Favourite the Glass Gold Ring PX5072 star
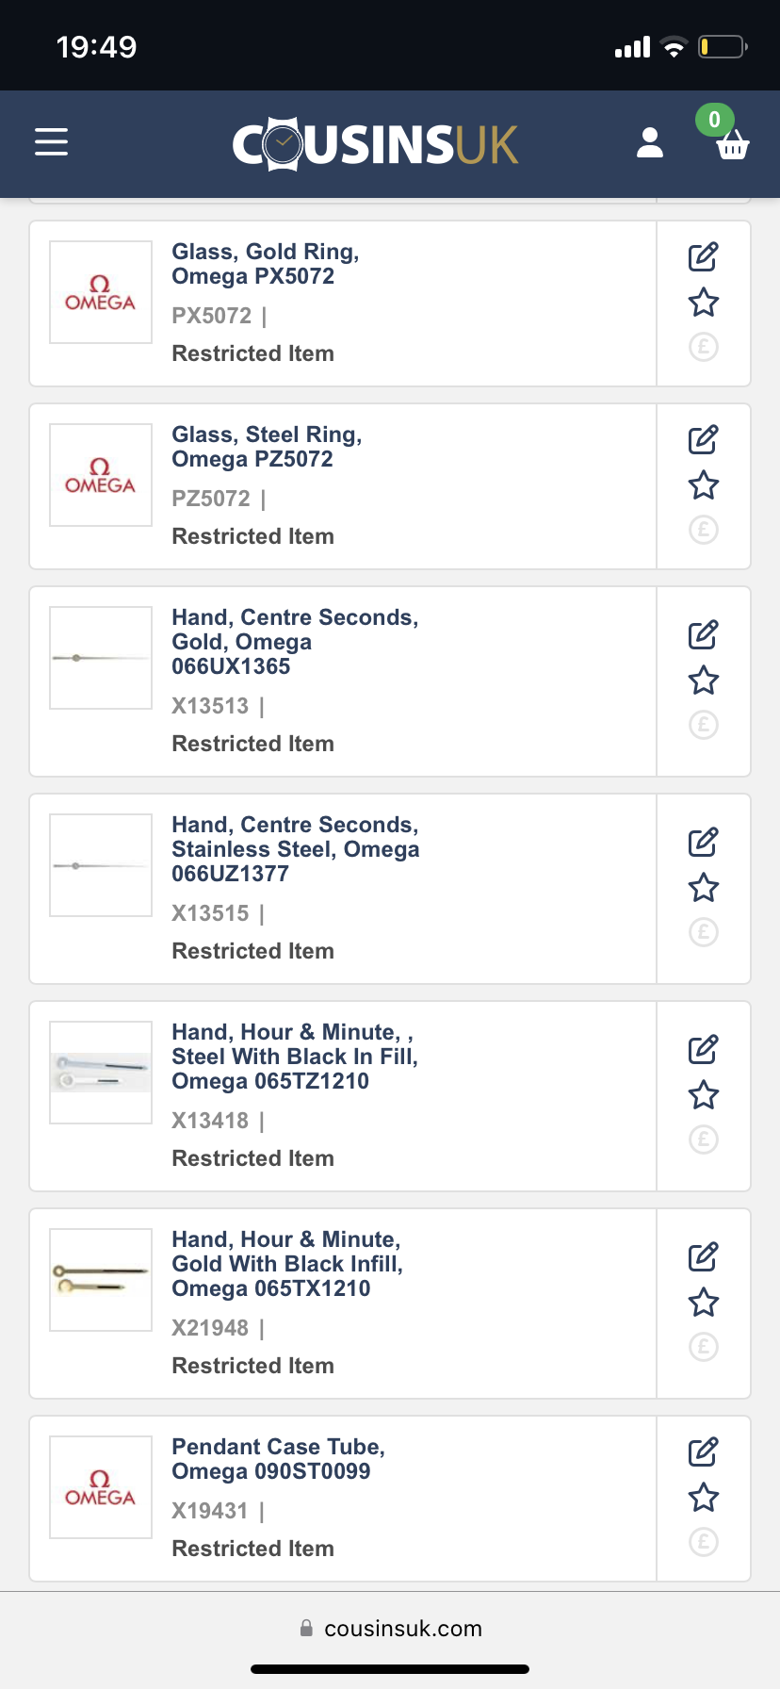This screenshot has height=1689, width=780. tap(703, 303)
